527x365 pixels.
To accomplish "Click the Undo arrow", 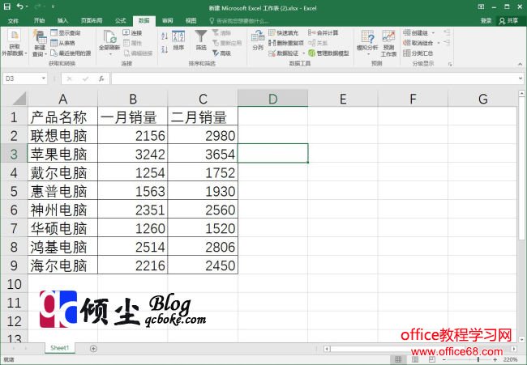I will click(x=19, y=6).
